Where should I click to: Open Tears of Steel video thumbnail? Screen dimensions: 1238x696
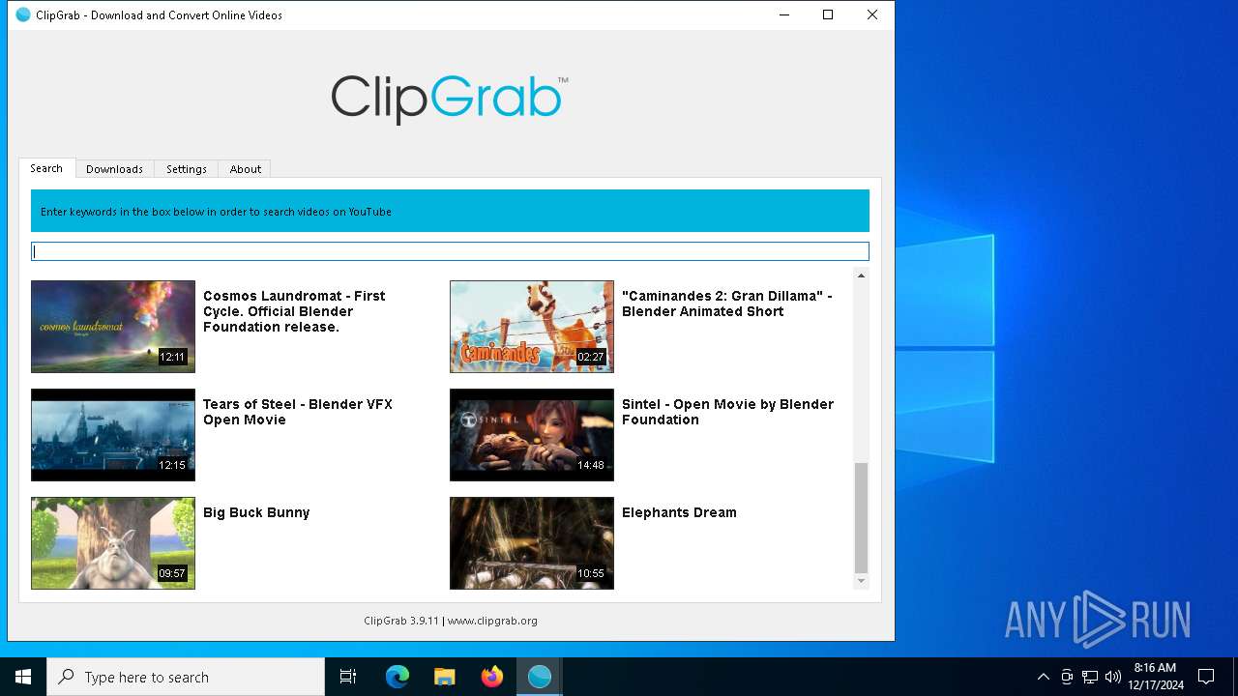pyautogui.click(x=113, y=435)
